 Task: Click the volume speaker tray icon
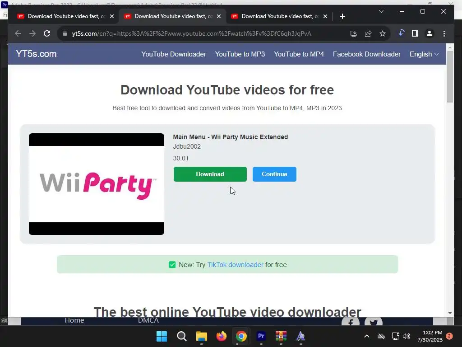point(407,336)
